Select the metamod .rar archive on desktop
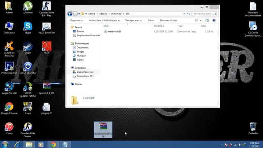 tap(103, 130)
